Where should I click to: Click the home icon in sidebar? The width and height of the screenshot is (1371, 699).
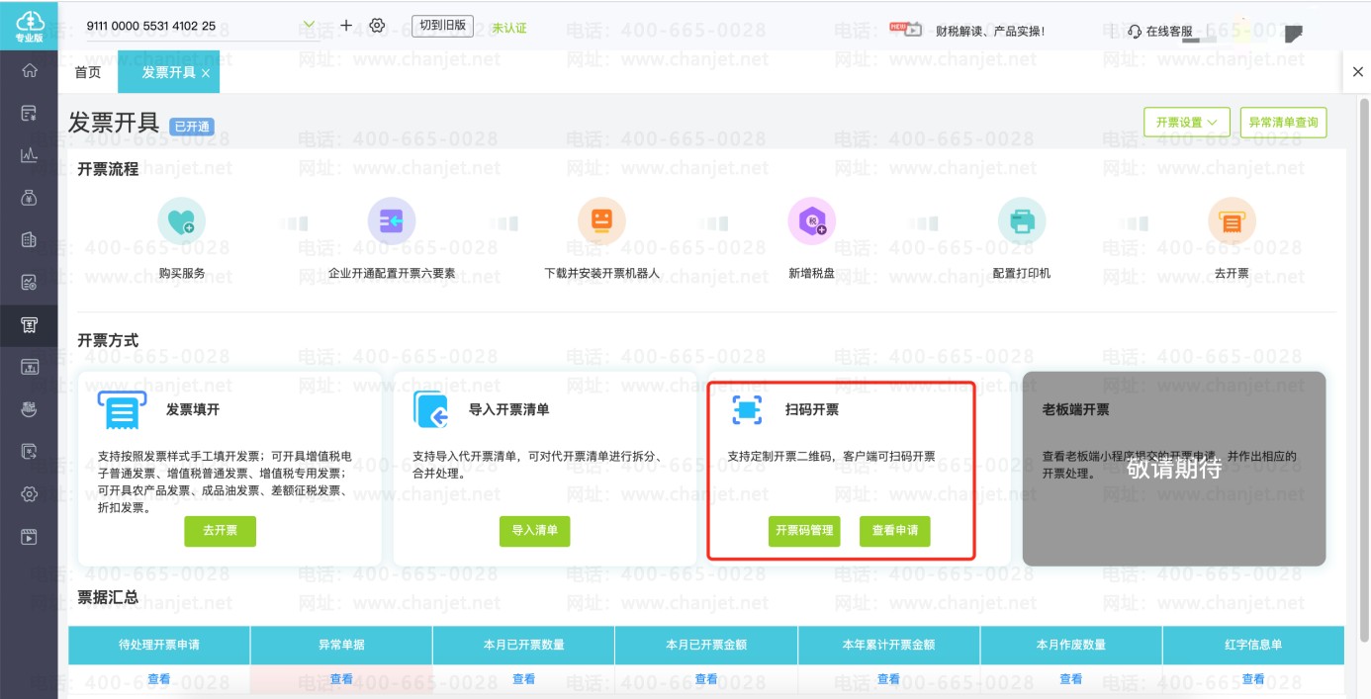point(29,70)
